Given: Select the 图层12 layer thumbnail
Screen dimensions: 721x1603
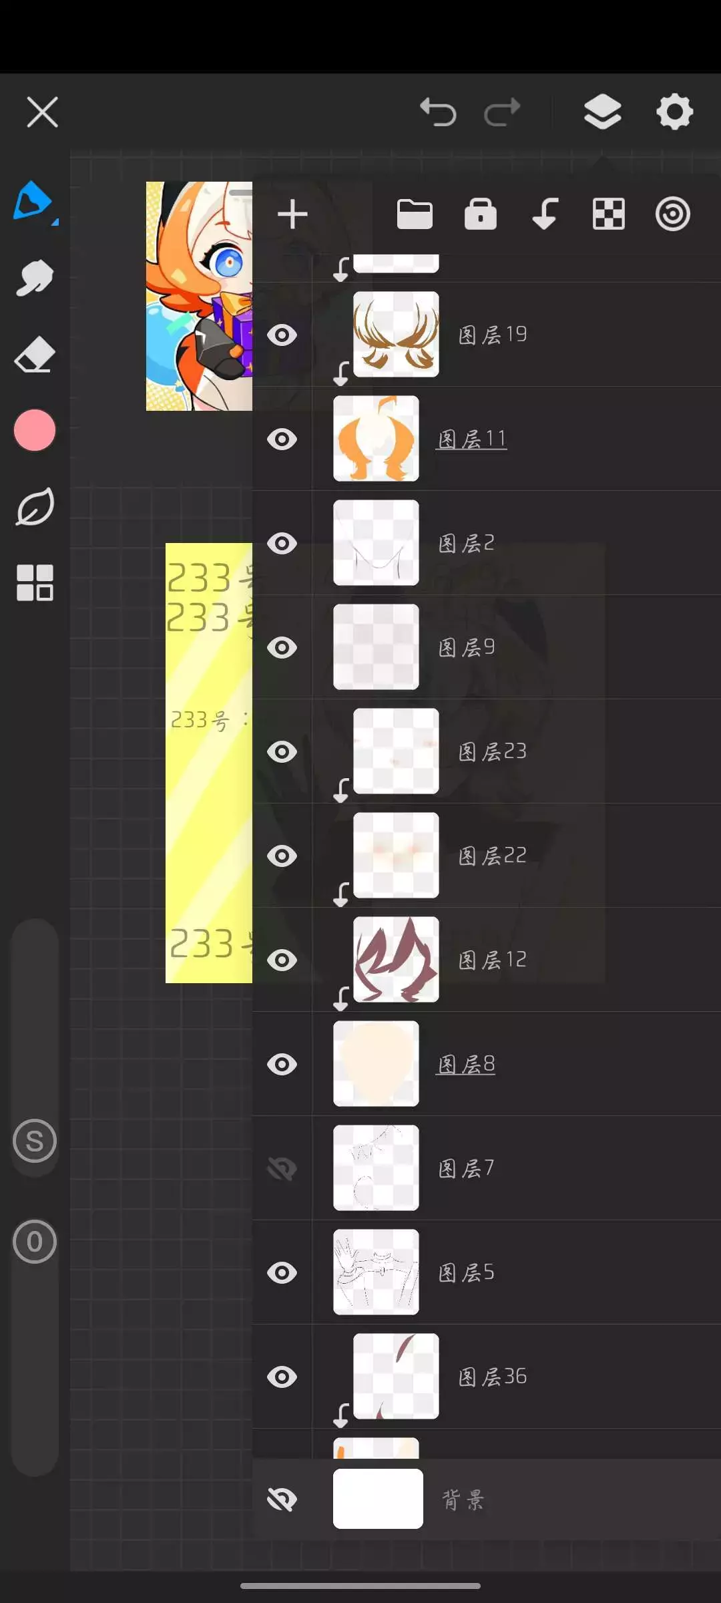Looking at the screenshot, I should tap(396, 959).
